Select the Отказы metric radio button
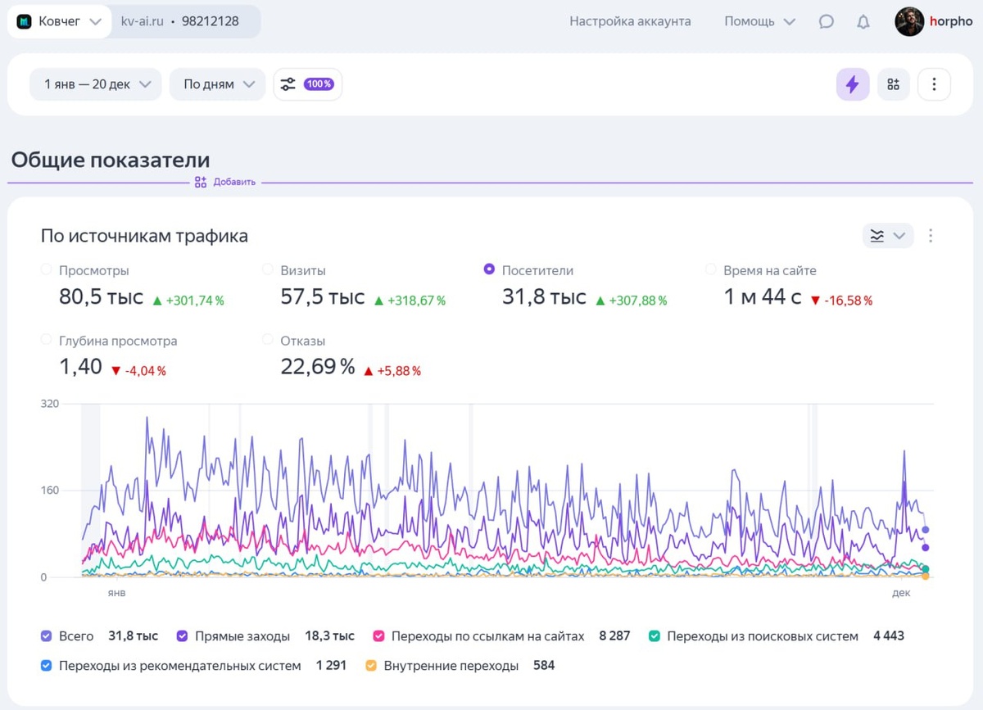983x710 pixels. click(x=268, y=340)
